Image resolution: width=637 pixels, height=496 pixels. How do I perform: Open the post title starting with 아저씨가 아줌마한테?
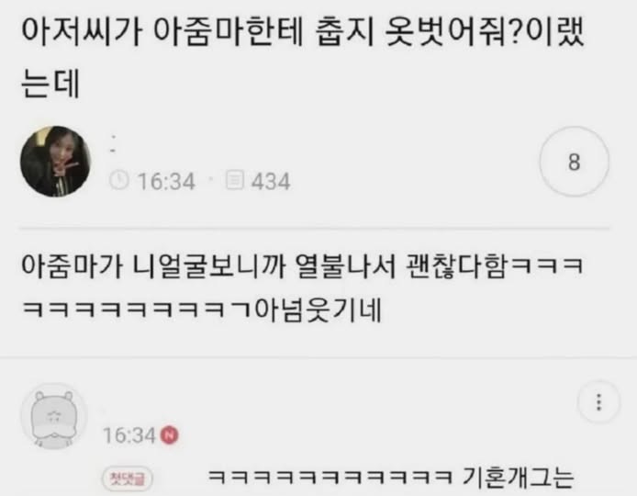[302, 57]
